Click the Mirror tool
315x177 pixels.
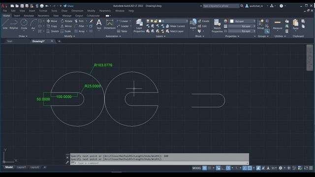pos(66,26)
